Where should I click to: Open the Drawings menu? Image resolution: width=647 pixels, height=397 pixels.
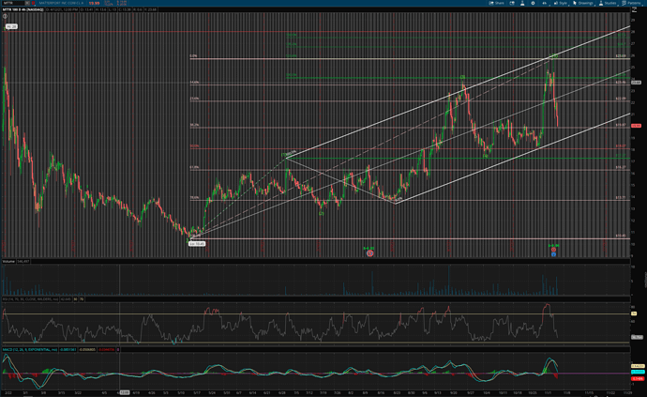tap(584, 3)
